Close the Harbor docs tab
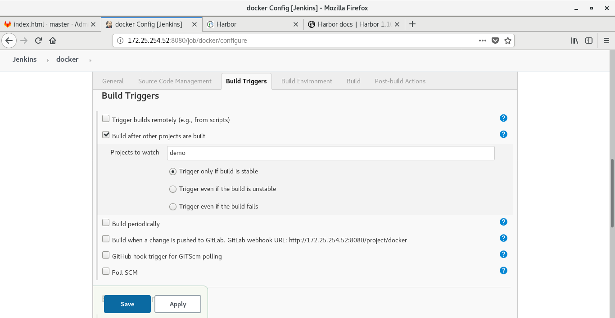 [397, 24]
